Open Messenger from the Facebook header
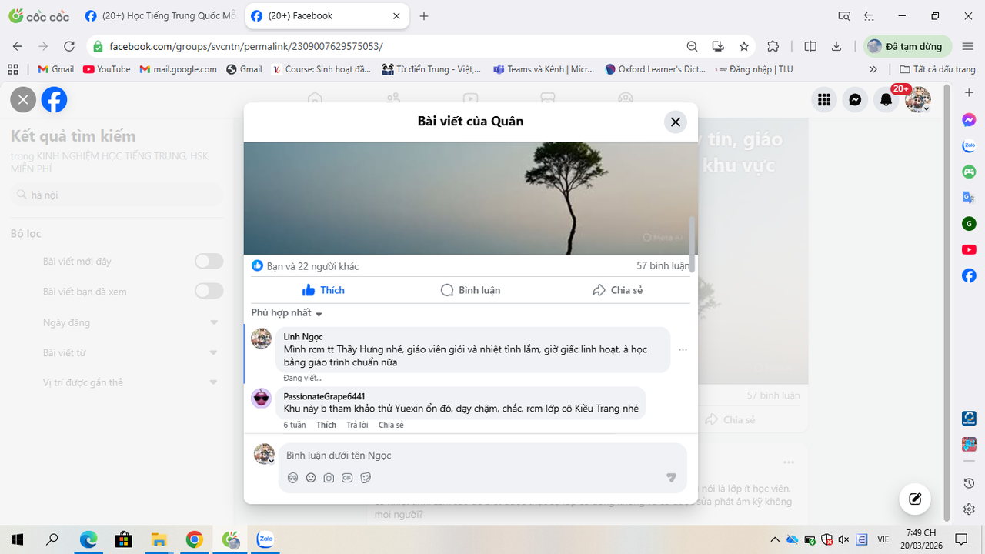Viewport: 985px width, 554px height. pyautogui.click(x=855, y=99)
